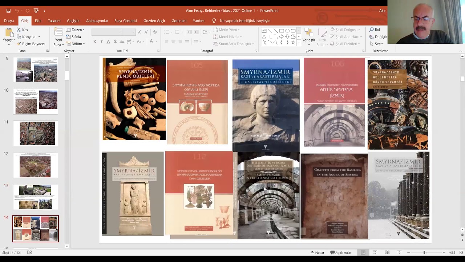465x262 pixels.
Task: Toggle left text alignment
Action: [x=166, y=41]
